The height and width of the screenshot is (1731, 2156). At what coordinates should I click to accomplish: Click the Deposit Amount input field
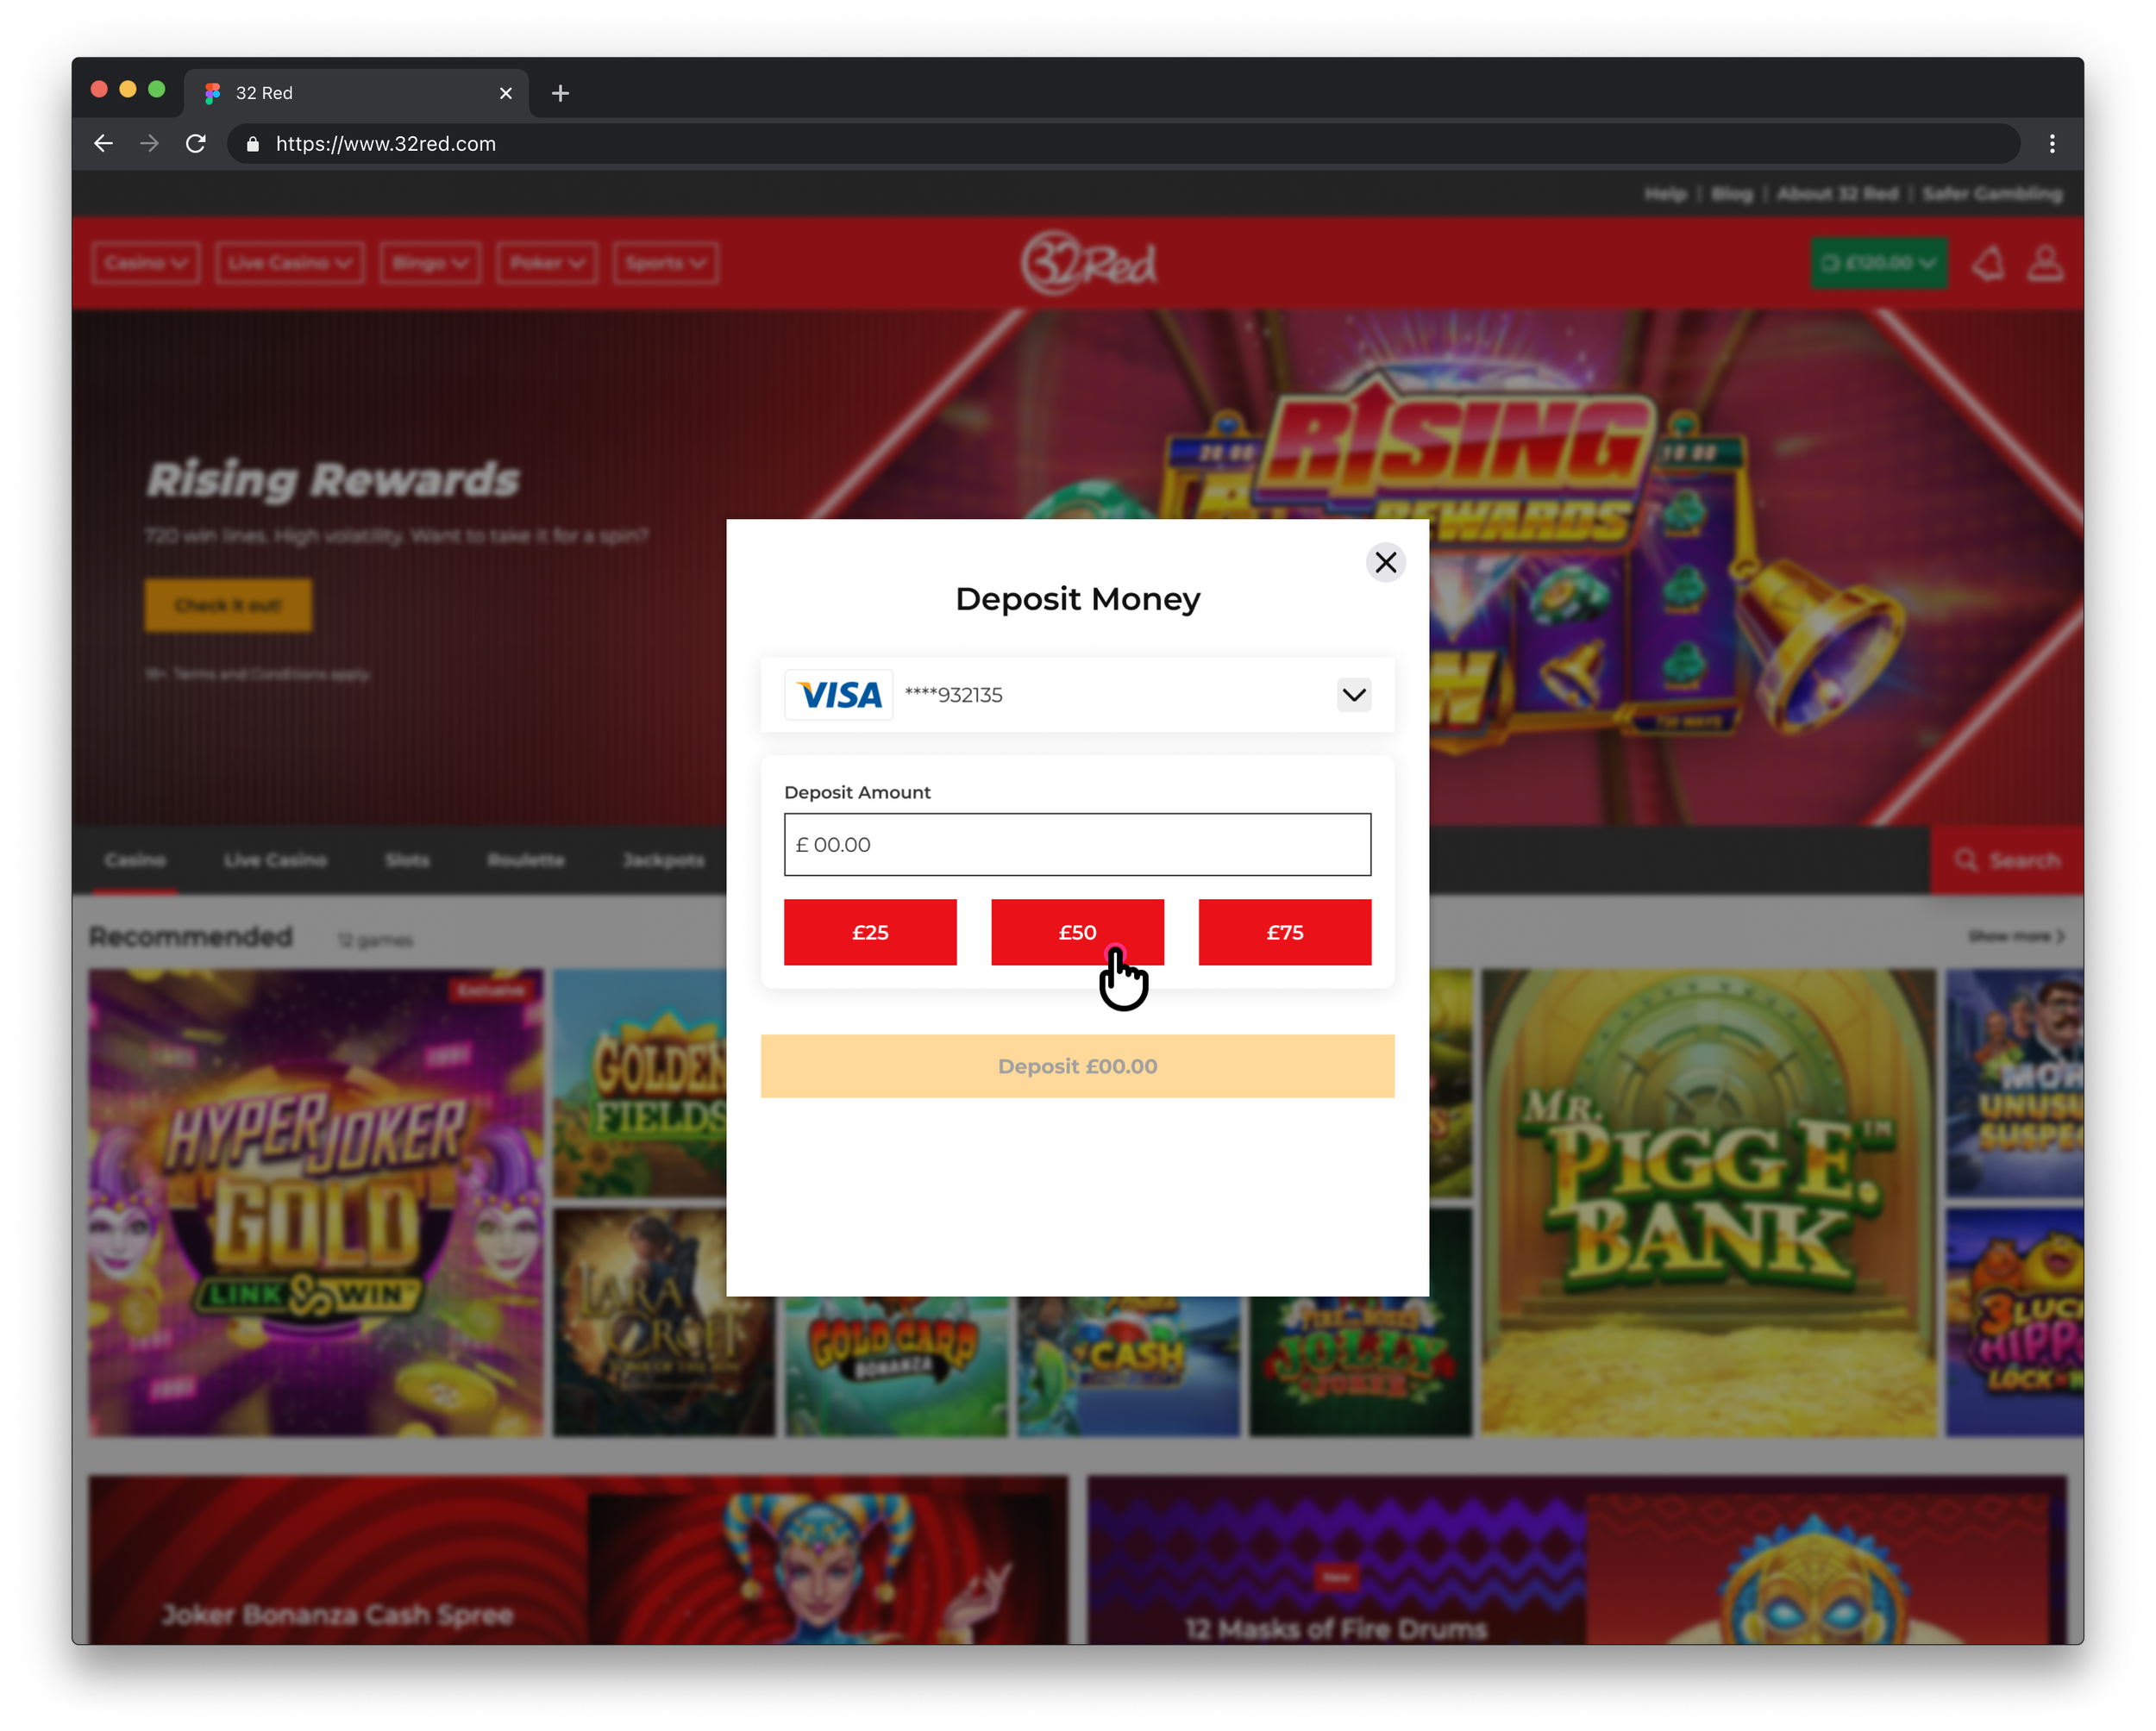(1077, 845)
